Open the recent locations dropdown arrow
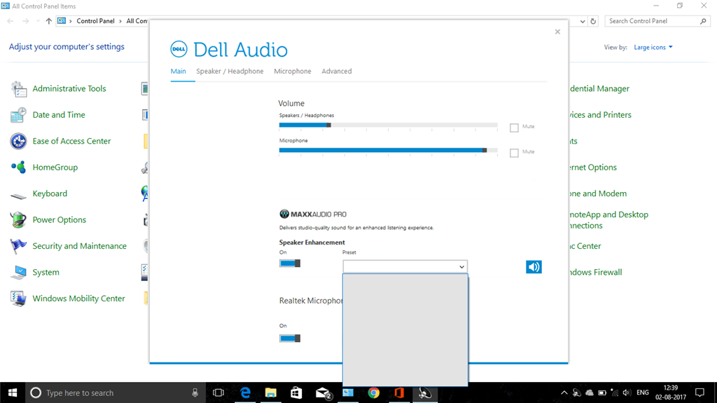717x403 pixels. 38,21
